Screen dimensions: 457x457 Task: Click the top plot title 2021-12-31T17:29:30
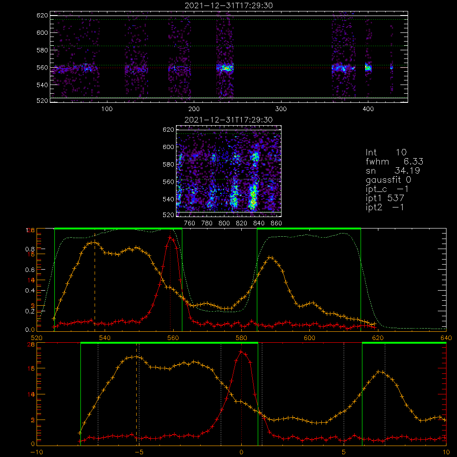pyautogui.click(x=228, y=5)
